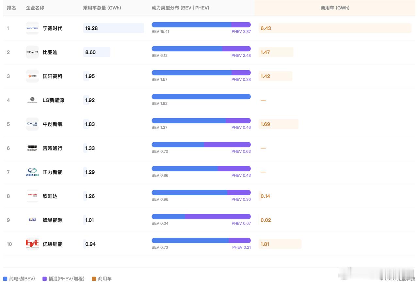
Task: Select 吉曜通行 passenger total 1.33
Action: 90,148
